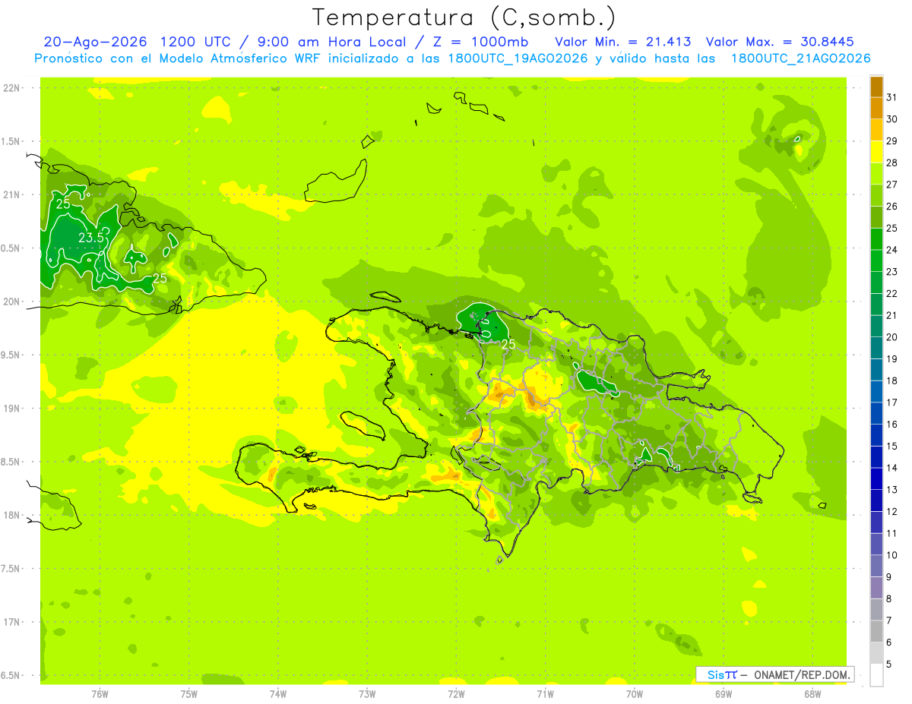
Task: Select valid-until time "1800UTC_21AGO2026"
Action: click(800, 58)
